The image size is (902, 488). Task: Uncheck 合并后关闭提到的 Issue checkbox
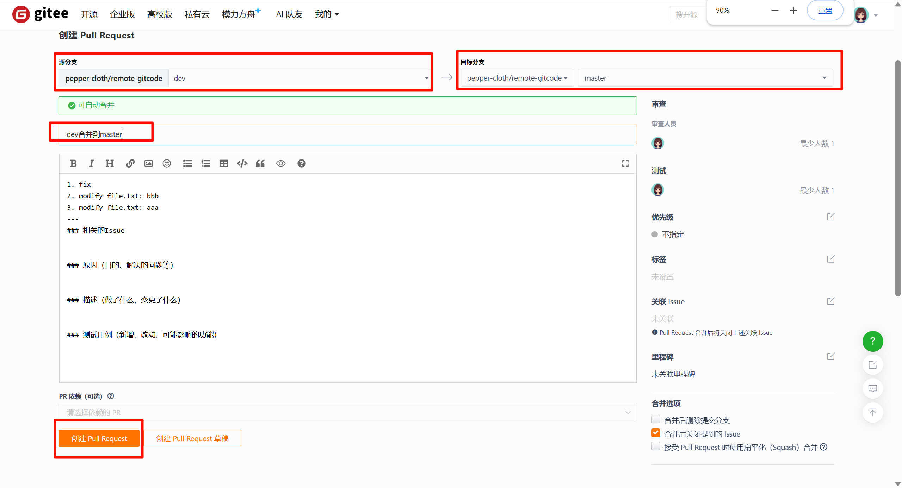click(656, 433)
